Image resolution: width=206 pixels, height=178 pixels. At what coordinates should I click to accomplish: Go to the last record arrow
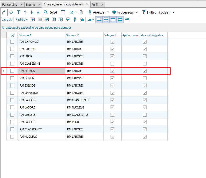(x=38, y=12)
